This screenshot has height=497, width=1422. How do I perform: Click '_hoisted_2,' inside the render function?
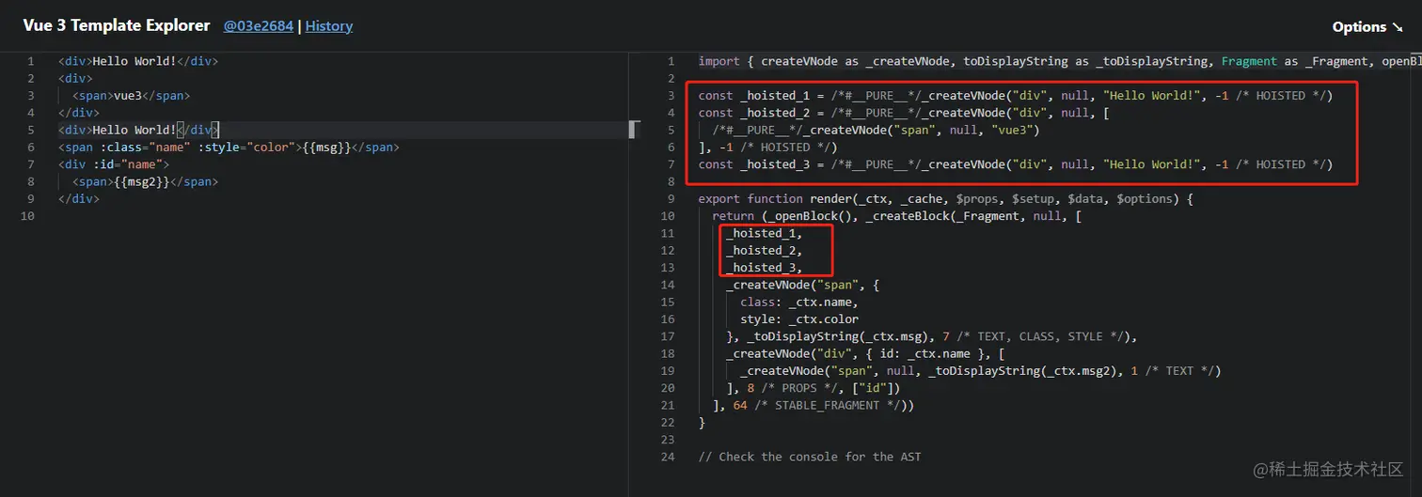coord(765,251)
